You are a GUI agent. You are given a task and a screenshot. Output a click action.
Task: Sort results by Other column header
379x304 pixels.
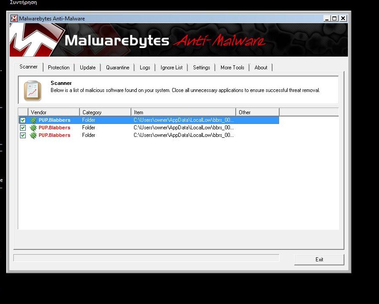tap(258, 112)
